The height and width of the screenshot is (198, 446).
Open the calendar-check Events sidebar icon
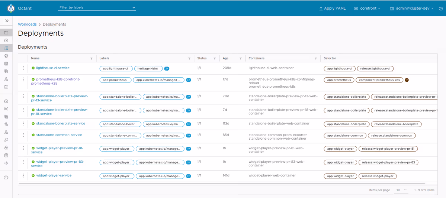coord(6,87)
